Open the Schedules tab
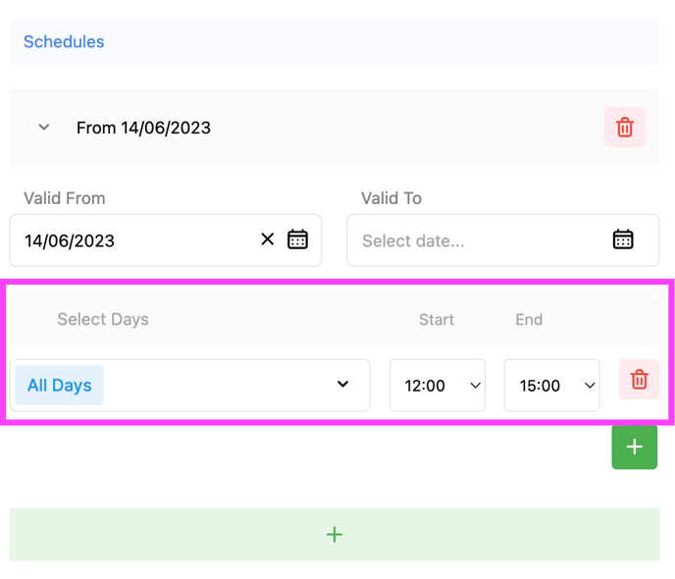The height and width of the screenshot is (579, 675). (64, 42)
